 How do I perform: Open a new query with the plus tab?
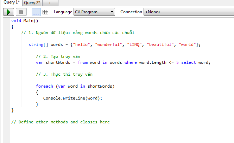(x=50, y=3)
